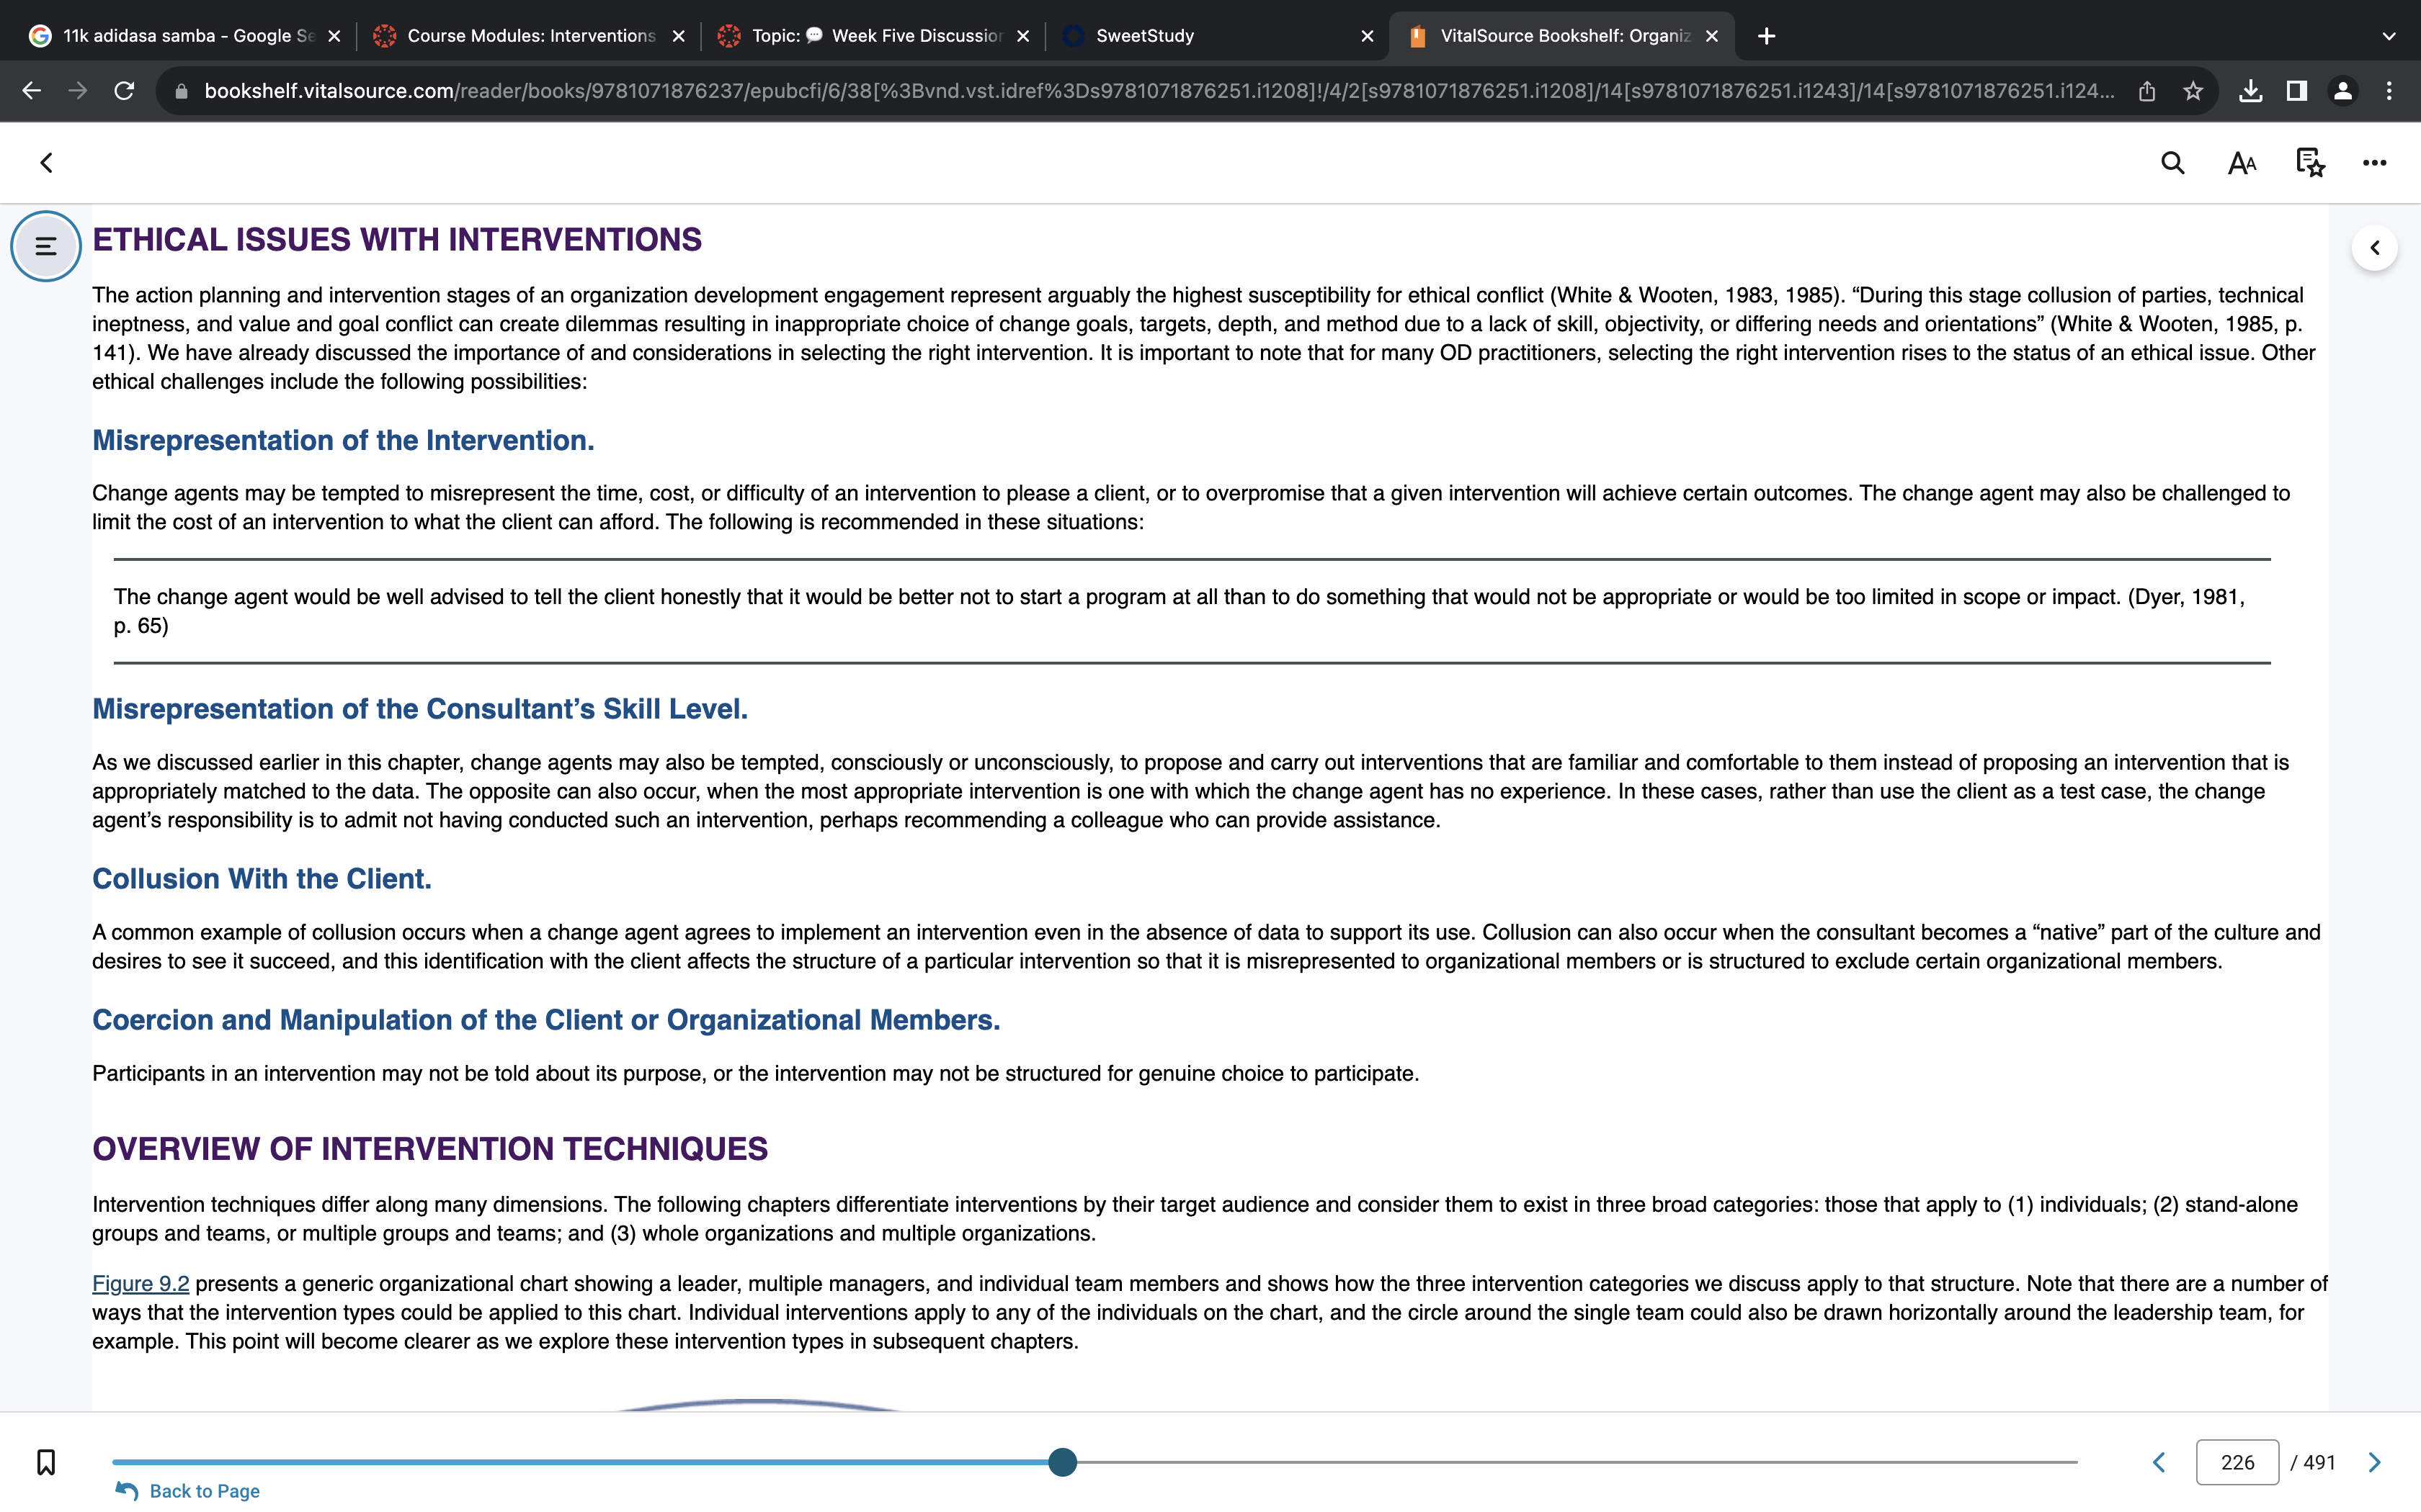2421x1512 pixels.
Task: Go to the next page arrow
Action: point(2374,1462)
